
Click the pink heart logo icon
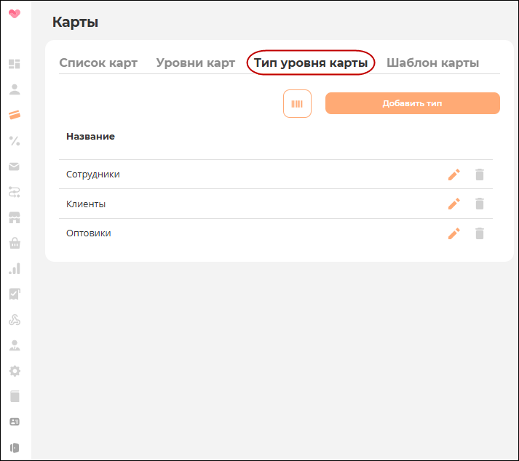coord(15,14)
